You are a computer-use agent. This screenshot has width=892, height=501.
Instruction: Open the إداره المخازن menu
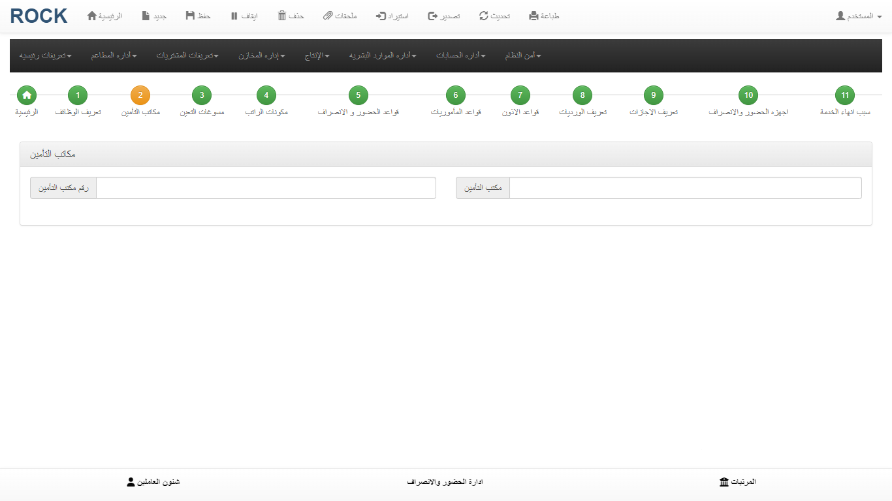click(261, 56)
